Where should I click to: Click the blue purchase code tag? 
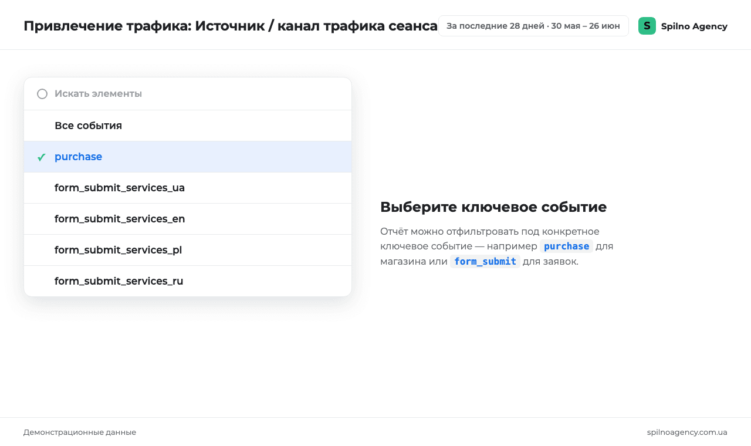point(566,246)
